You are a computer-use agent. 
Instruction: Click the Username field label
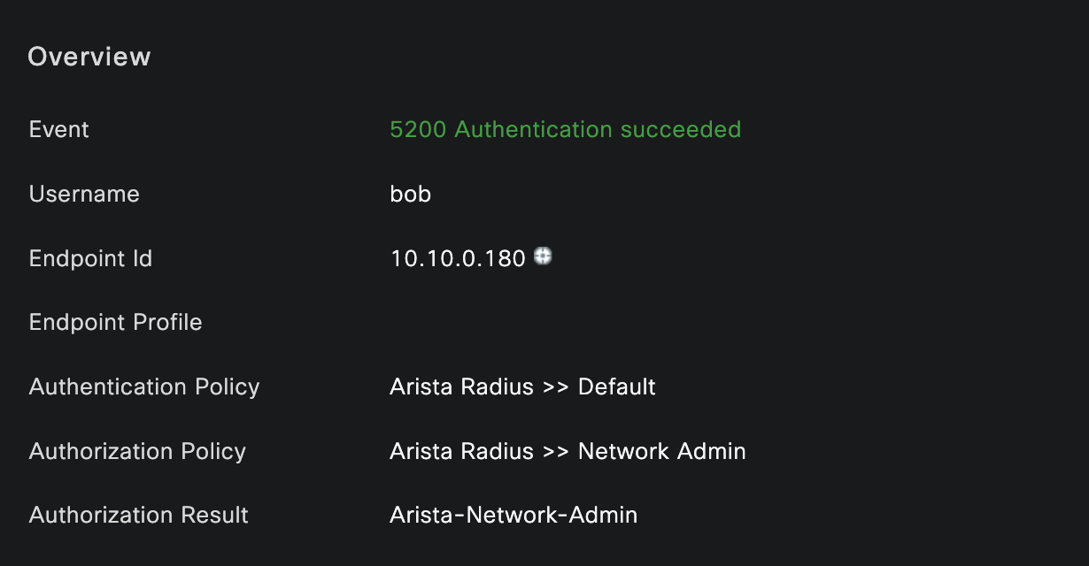(84, 195)
